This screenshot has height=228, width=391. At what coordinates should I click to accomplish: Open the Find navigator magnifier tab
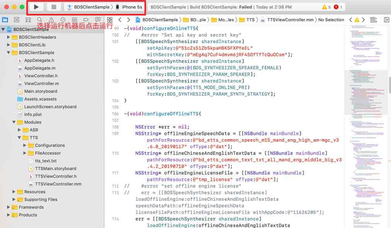click(40, 20)
